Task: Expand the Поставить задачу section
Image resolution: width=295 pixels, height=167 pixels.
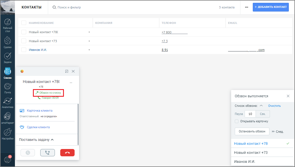Action: tap(36, 140)
